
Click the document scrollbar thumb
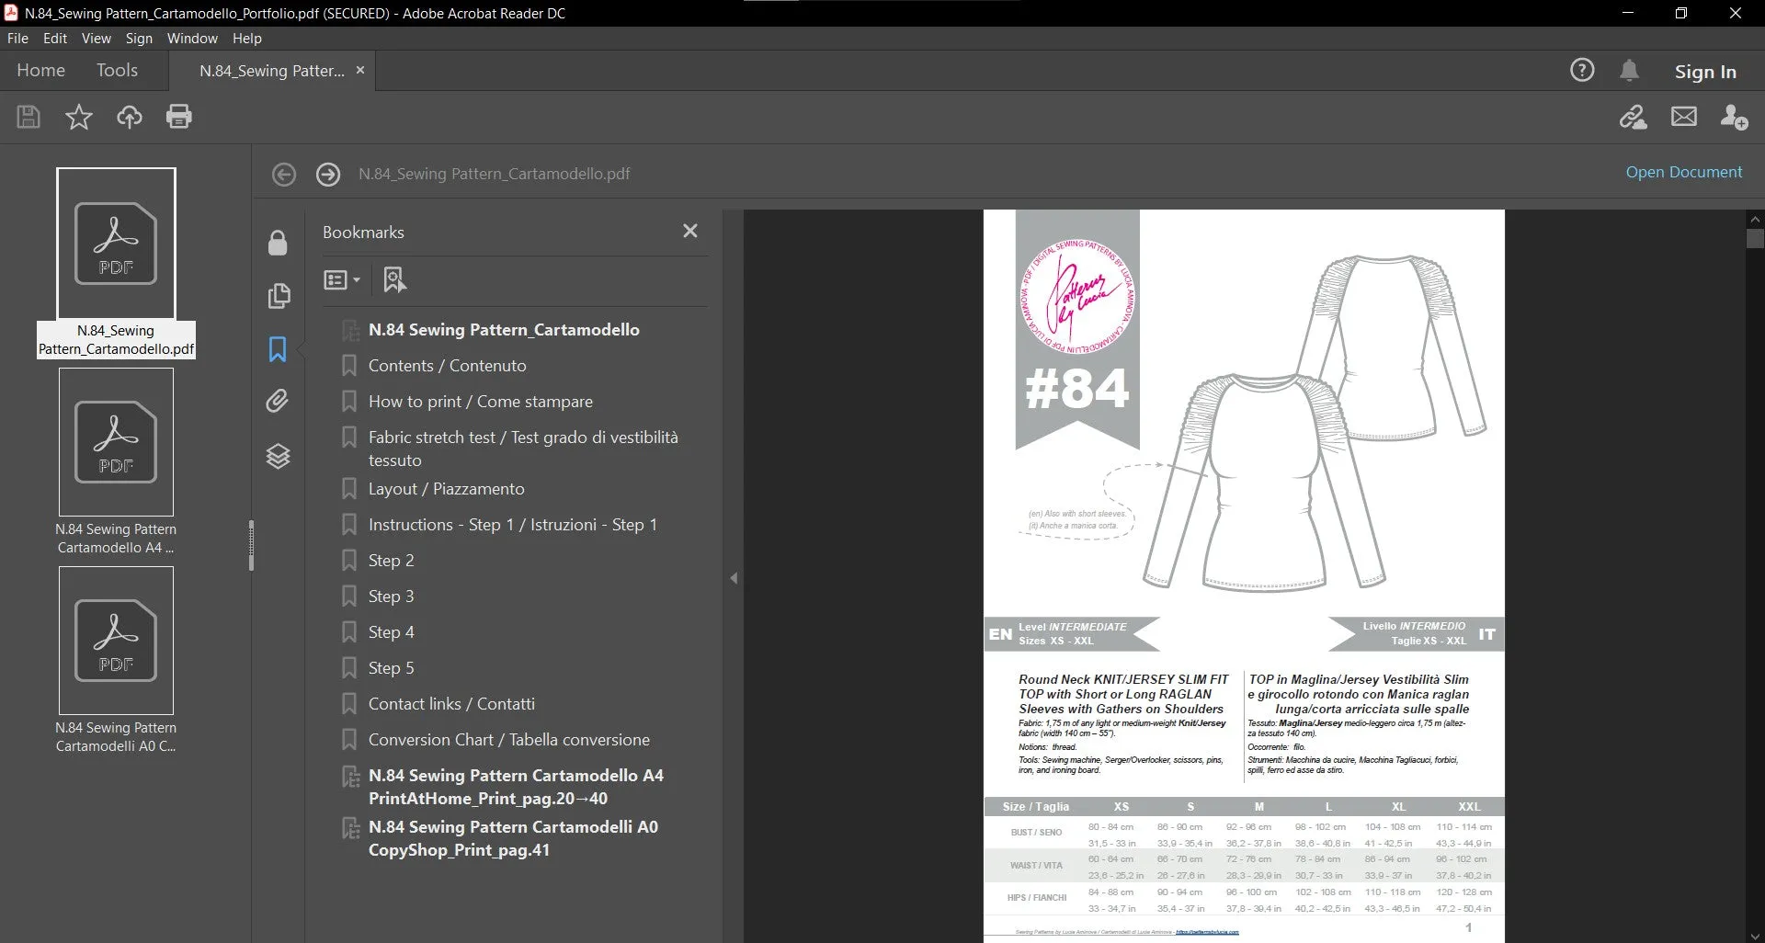click(1755, 239)
